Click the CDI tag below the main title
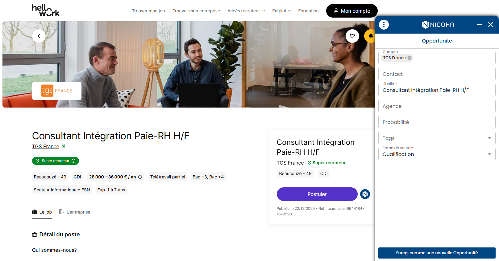This screenshot has width=499, height=261. (77, 177)
